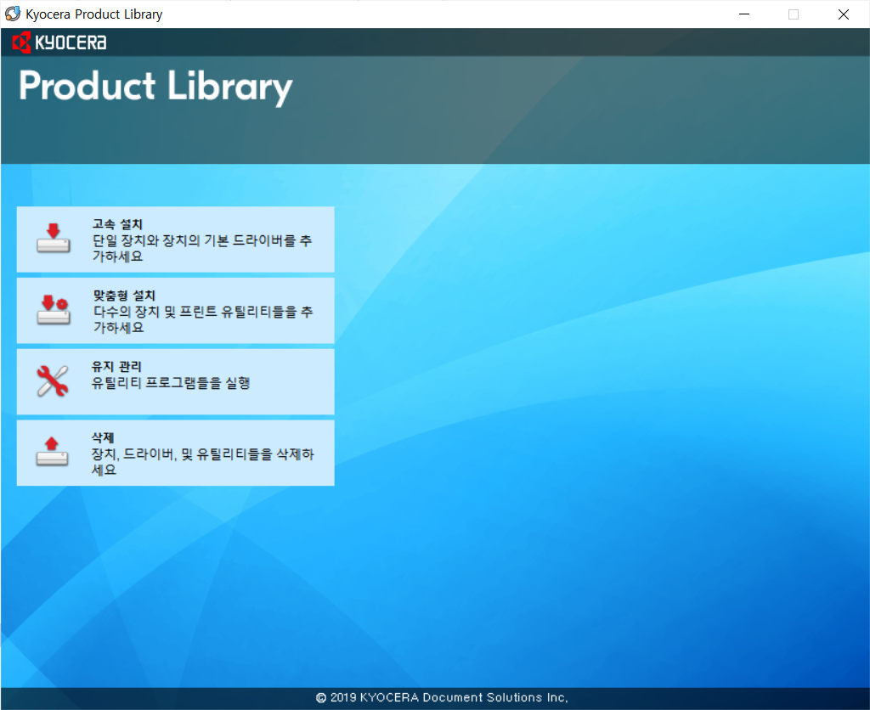Click the Kyocera Product Library title bar icon

tap(13, 14)
